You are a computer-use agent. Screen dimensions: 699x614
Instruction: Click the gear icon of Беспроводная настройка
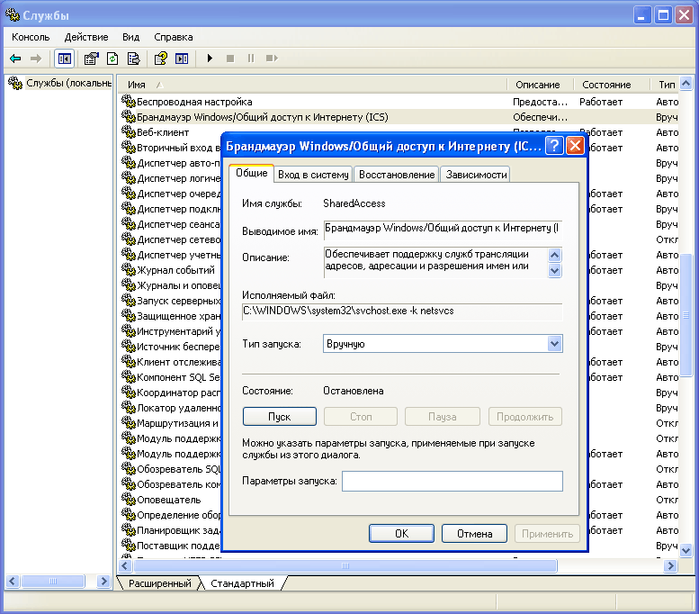click(x=128, y=102)
